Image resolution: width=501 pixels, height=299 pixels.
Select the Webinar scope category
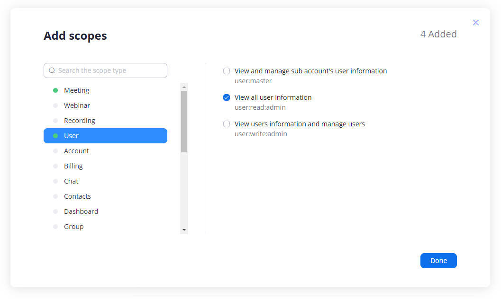pyautogui.click(x=105, y=106)
